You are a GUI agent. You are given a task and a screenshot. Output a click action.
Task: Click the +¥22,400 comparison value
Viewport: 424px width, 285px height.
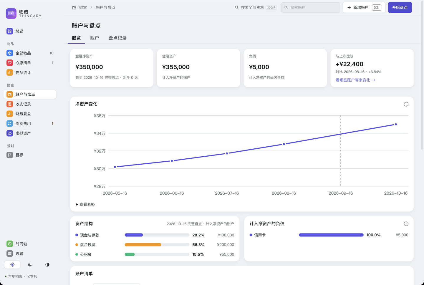(350, 64)
